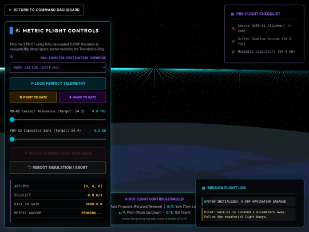Click the Capacitor Bank 0.0 GW readout

[100, 131]
